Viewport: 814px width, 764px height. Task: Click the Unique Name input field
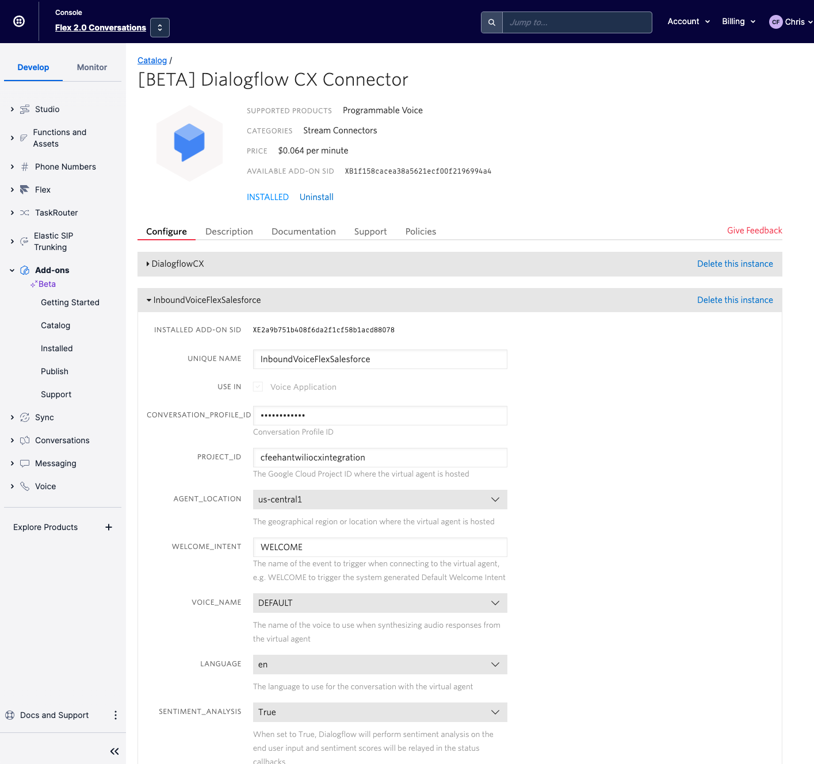(380, 359)
